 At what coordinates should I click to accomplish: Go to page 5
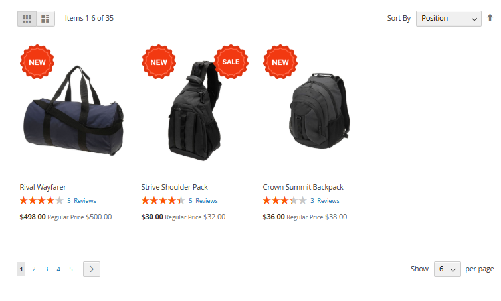click(x=71, y=269)
